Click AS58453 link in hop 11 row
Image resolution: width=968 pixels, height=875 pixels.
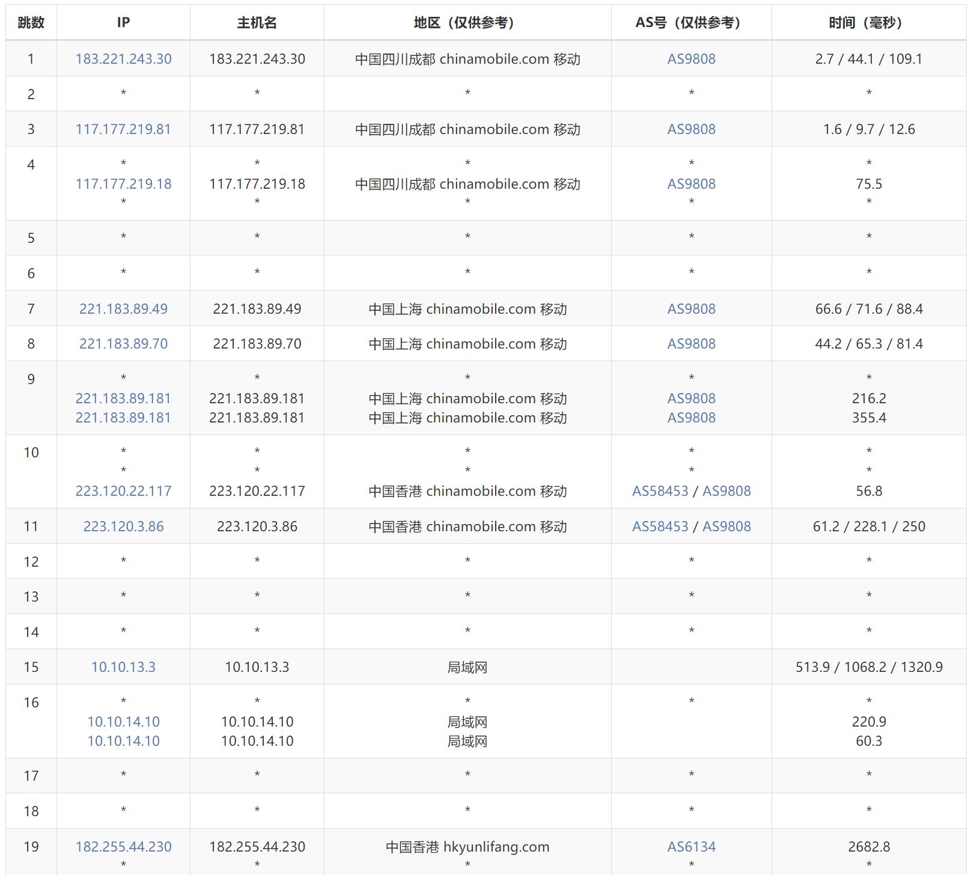660,526
